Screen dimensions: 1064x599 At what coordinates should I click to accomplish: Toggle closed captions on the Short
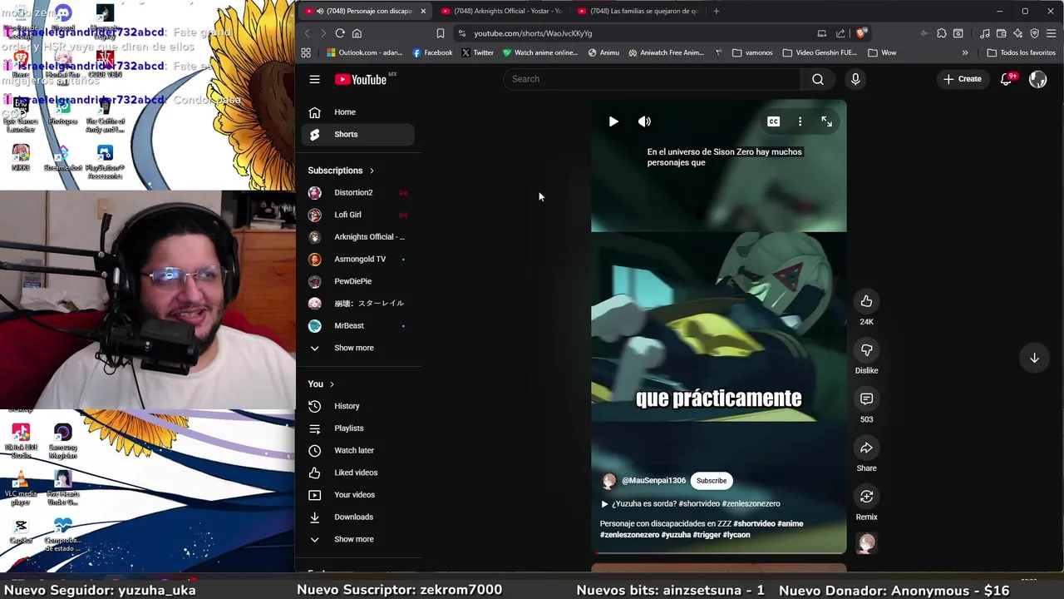click(773, 121)
